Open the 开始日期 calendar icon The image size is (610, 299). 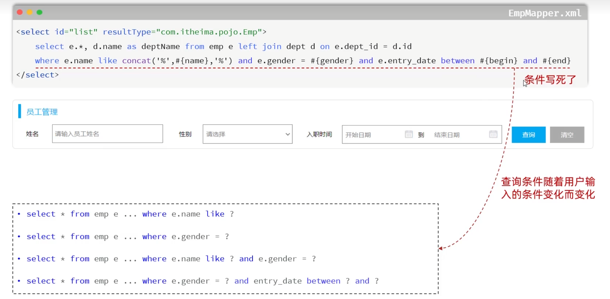click(x=409, y=134)
